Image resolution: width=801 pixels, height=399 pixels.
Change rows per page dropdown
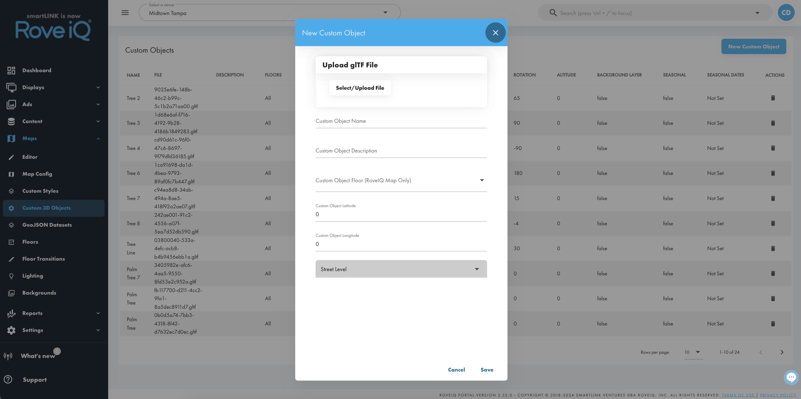click(693, 352)
